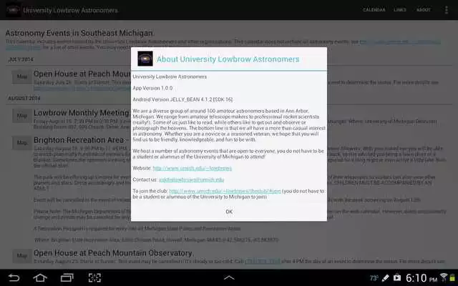Image resolution: width=458 pixels, height=286 pixels.
Task: Tap Map button for August Open House
Action: coord(22,256)
